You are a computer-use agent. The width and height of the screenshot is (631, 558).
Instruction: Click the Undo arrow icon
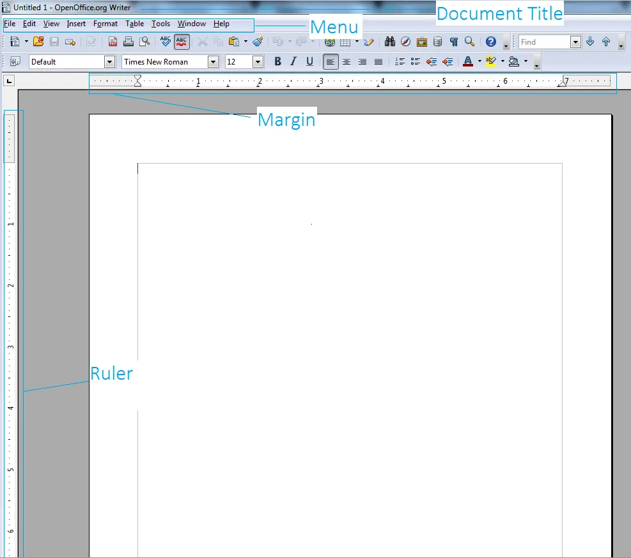click(x=278, y=42)
